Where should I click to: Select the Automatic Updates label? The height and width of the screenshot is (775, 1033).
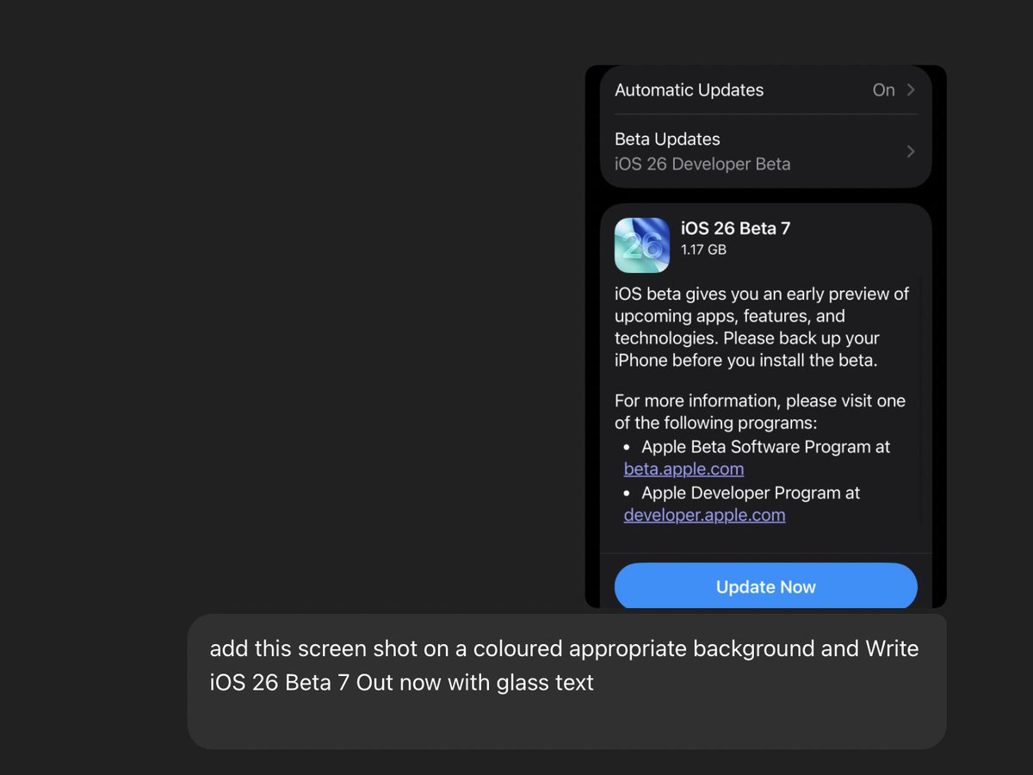tap(690, 90)
